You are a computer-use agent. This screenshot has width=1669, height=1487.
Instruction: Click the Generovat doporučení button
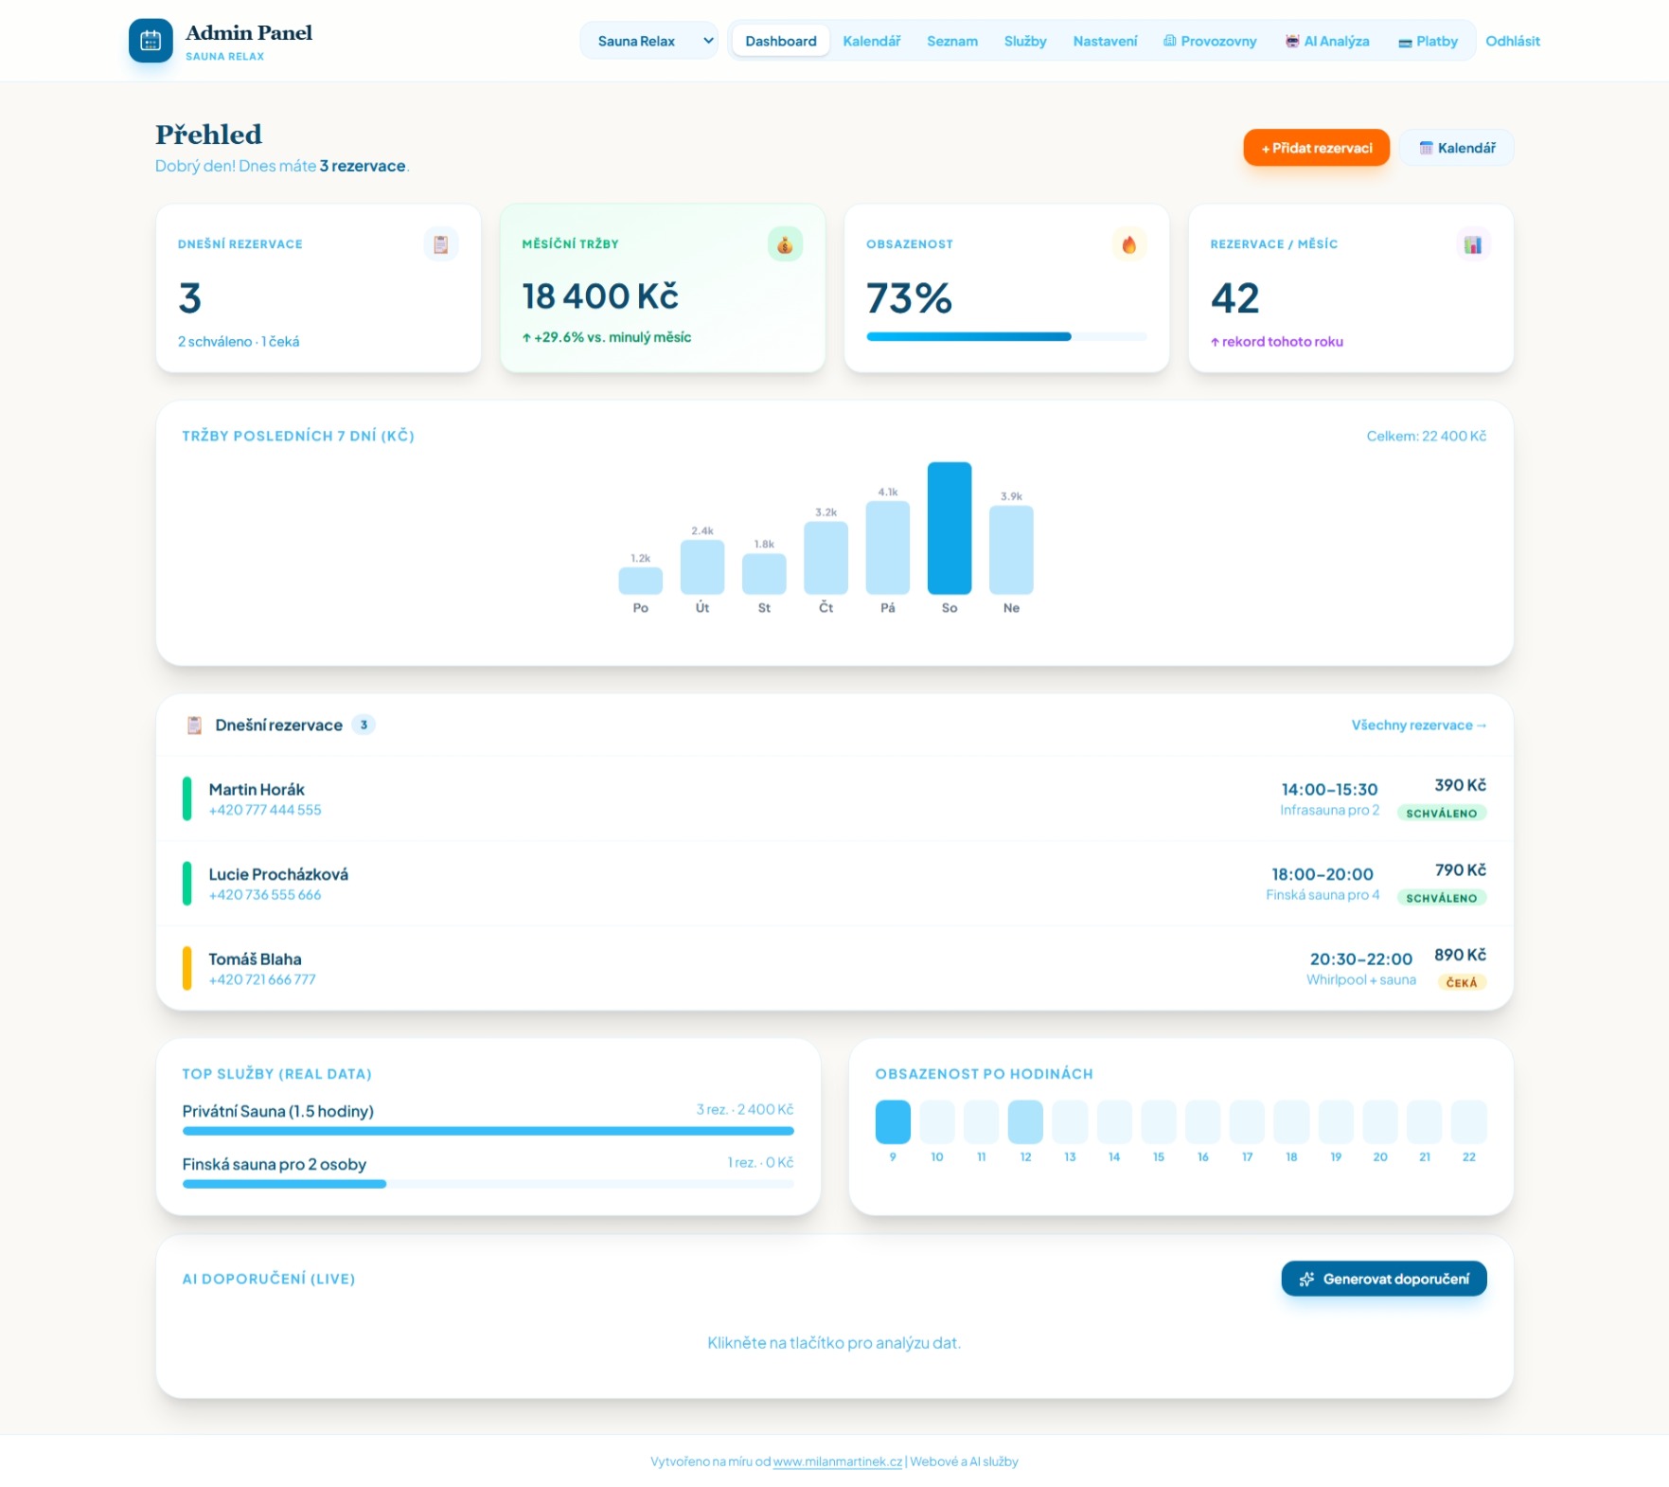click(x=1383, y=1279)
